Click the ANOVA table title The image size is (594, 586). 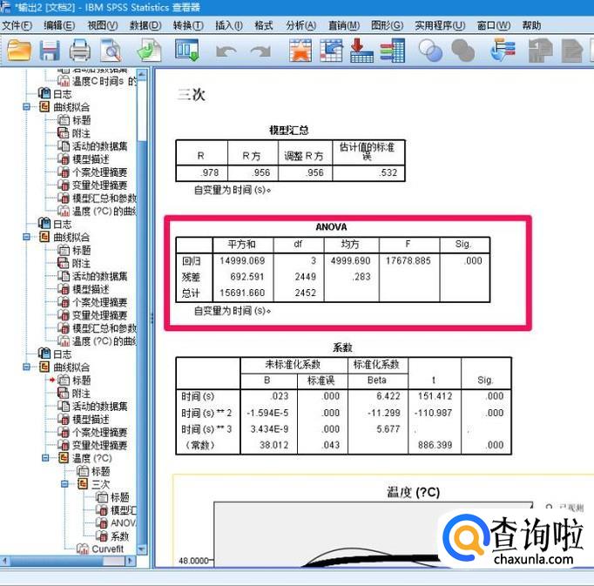coord(332,227)
